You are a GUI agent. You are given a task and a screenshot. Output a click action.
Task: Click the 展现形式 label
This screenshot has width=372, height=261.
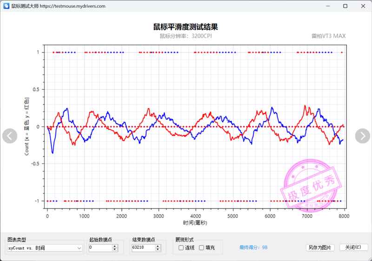[x=185, y=240]
